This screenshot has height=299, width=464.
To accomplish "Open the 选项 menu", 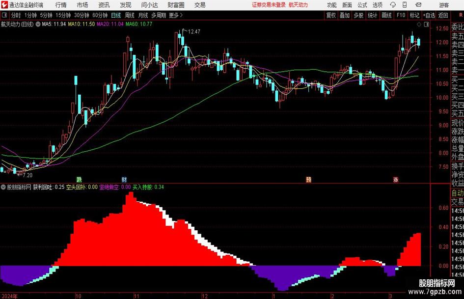I will 378,5.
